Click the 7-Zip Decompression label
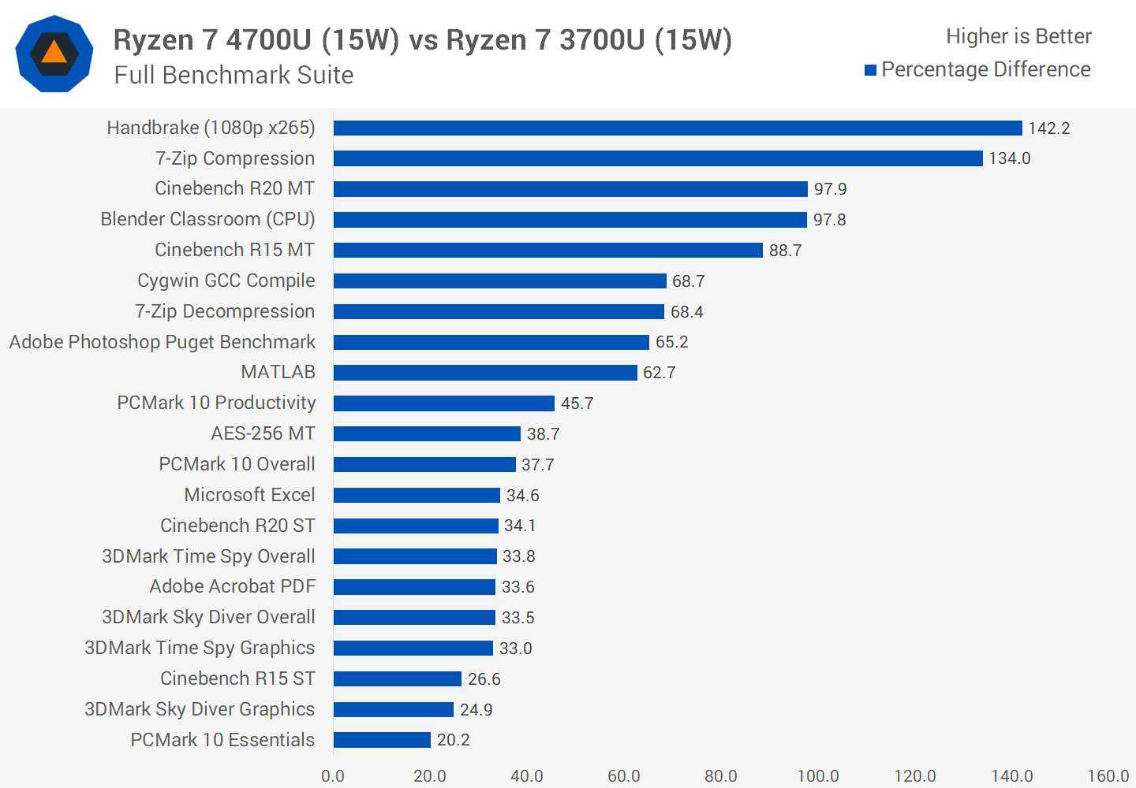This screenshot has width=1136, height=788. 225,311
